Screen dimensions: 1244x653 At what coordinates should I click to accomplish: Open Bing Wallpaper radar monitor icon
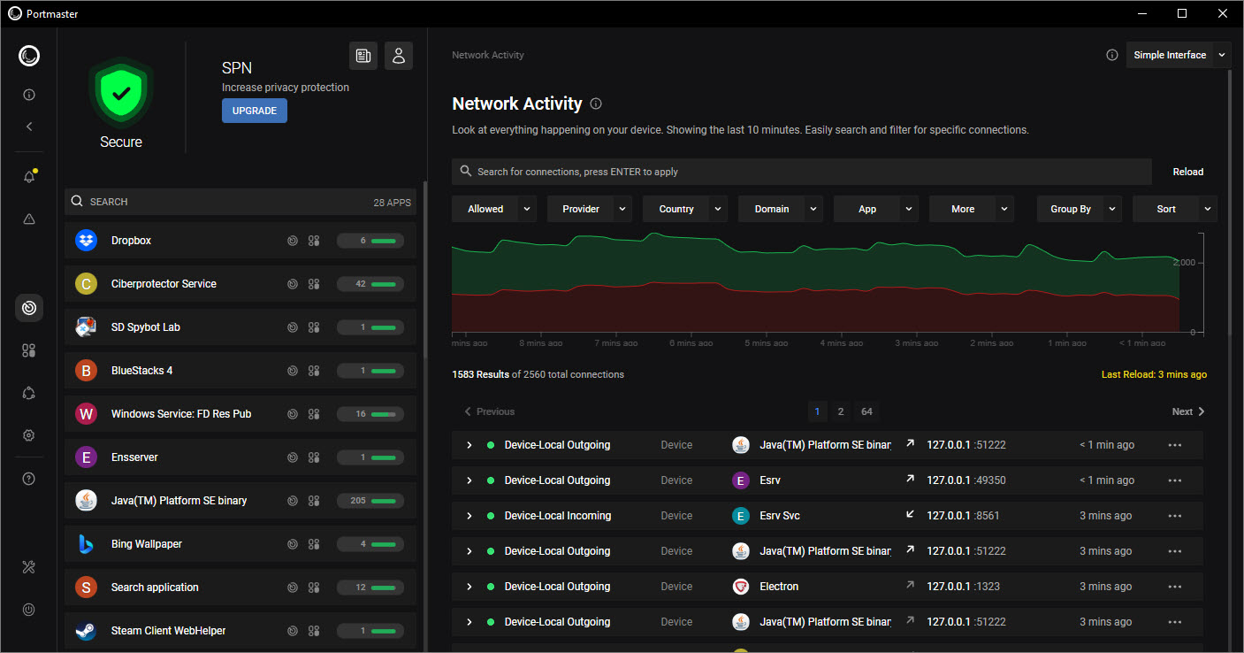293,544
